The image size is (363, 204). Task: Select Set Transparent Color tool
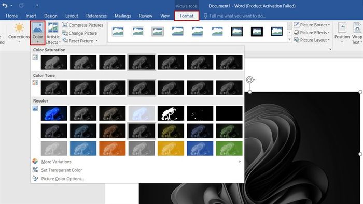[62, 170]
